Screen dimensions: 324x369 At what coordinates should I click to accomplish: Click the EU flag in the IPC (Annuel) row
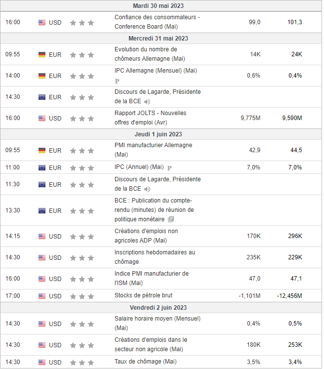coord(42,167)
